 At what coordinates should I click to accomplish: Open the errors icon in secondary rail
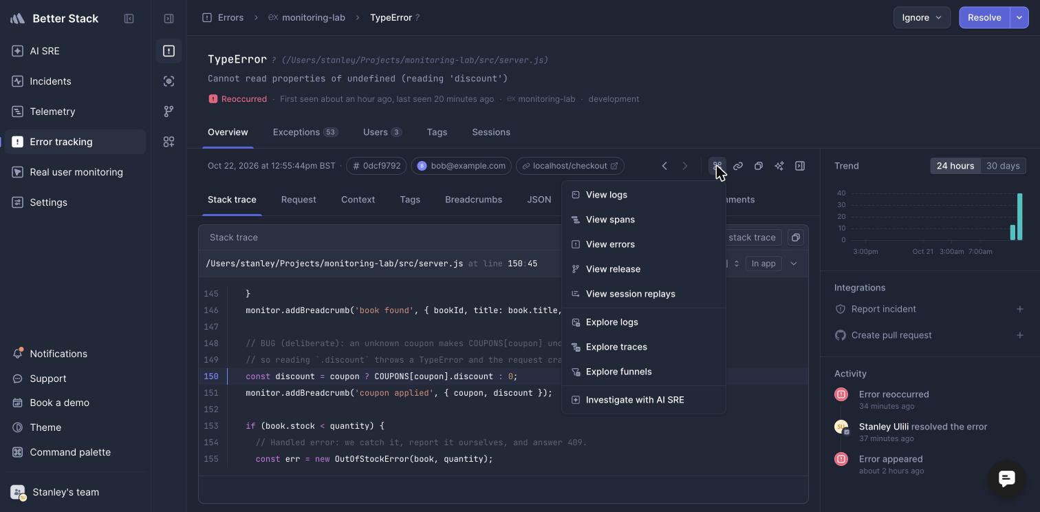[x=169, y=51]
